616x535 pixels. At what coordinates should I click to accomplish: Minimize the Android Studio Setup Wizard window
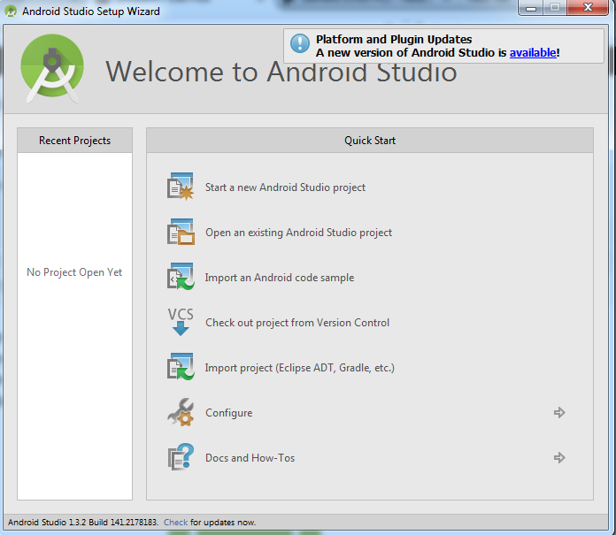click(531, 8)
